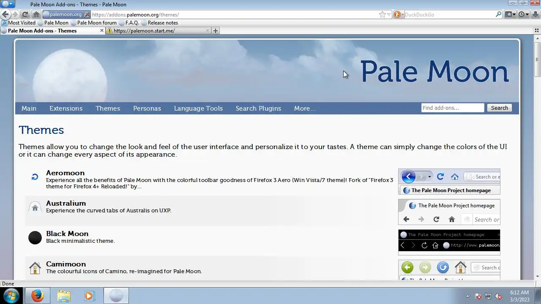Click the scrollbar down arrow
This screenshot has width=541, height=304.
(x=538, y=277)
